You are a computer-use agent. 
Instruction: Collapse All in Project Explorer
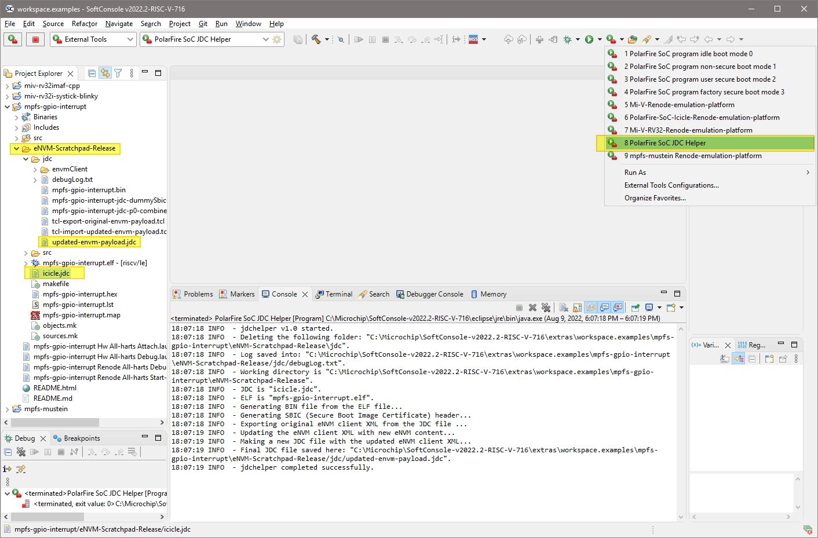(x=92, y=73)
